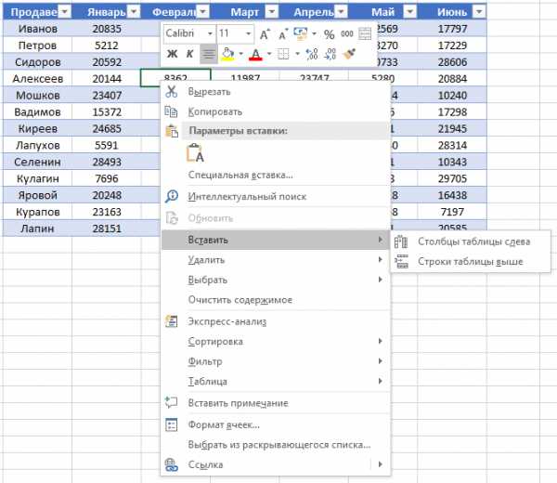This screenshot has width=557, height=483.
Task: Select Строки таблицы выше
Action: pyautogui.click(x=471, y=262)
